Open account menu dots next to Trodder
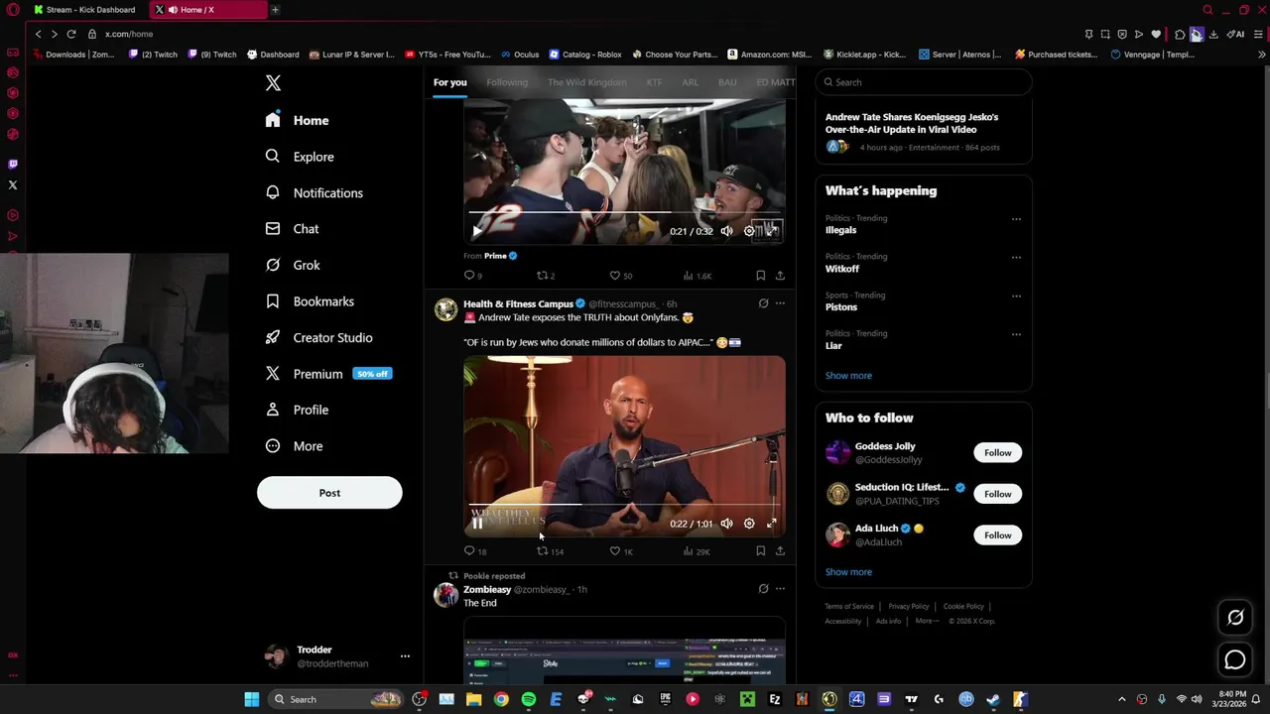 (x=405, y=656)
